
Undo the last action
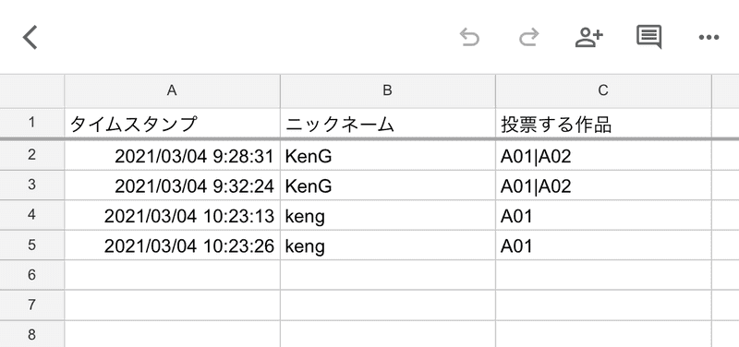pyautogui.click(x=469, y=37)
